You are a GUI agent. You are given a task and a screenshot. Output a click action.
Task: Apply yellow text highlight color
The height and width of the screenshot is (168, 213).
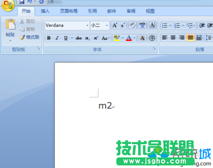click(117, 38)
